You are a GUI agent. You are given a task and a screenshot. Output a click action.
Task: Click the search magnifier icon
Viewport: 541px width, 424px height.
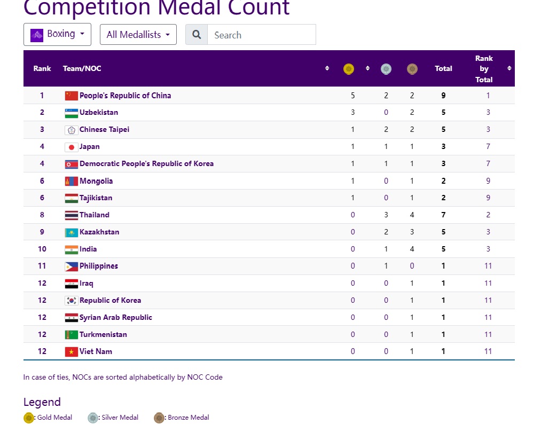pos(197,35)
